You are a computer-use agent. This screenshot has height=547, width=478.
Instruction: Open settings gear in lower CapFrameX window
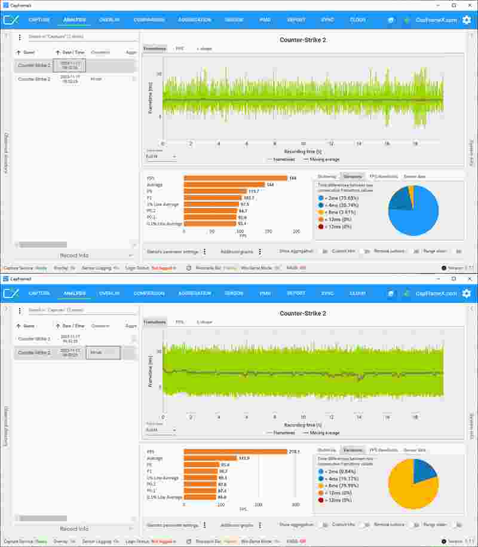tap(467, 294)
